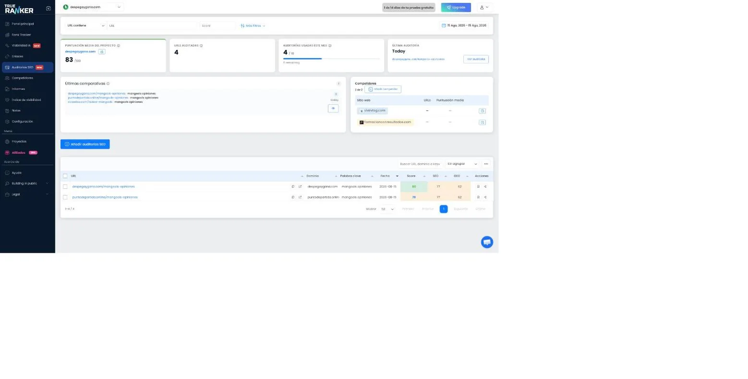This screenshot has width=748, height=379.
Task: Open the despegaygana.com/mangools-opiniones audit link
Action: pos(103,186)
